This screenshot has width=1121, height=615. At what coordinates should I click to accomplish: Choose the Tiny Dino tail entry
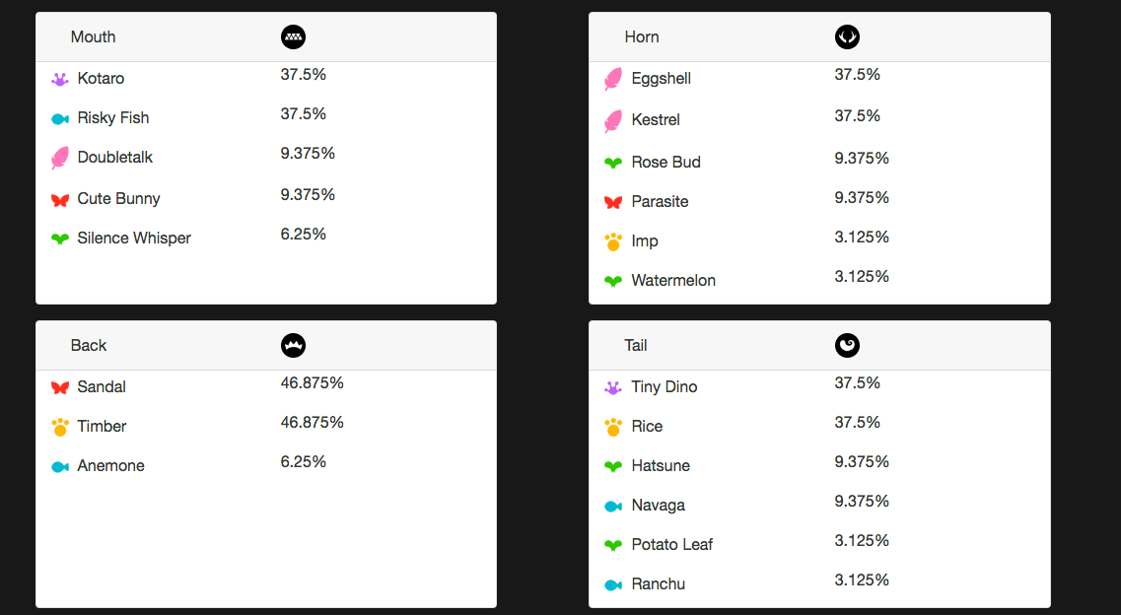(x=664, y=387)
